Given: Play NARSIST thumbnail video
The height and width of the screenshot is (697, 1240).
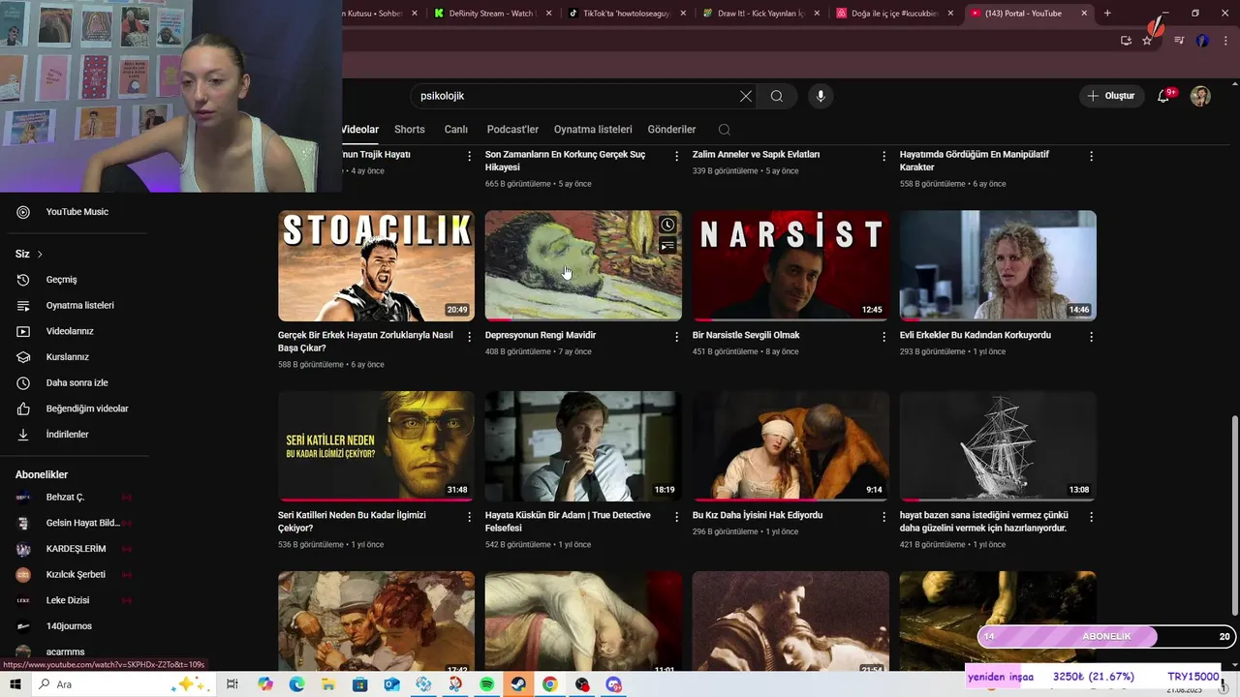Looking at the screenshot, I should tap(790, 265).
